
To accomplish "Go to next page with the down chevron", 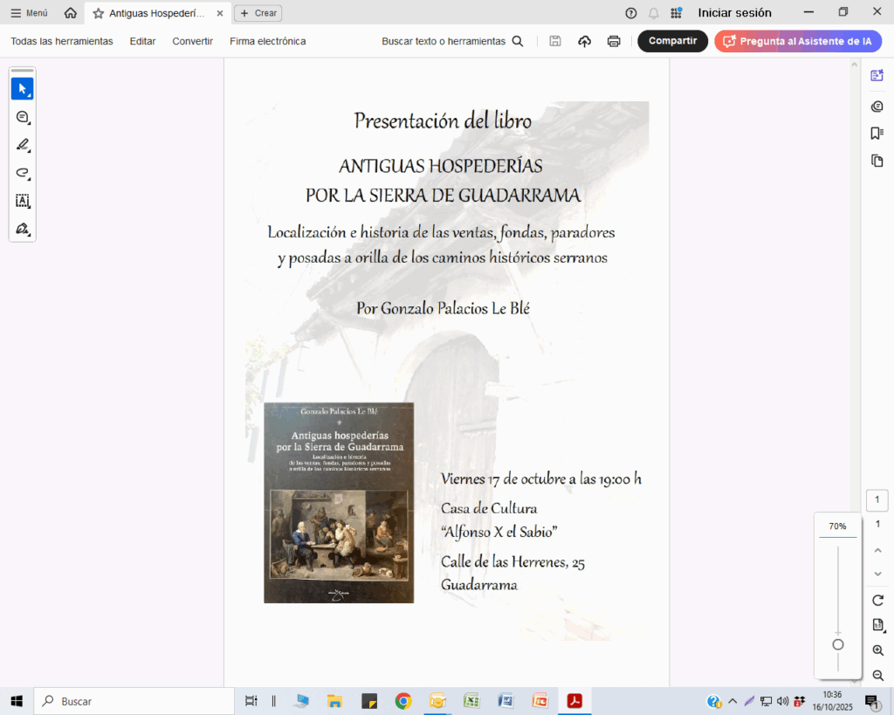I will 877,574.
